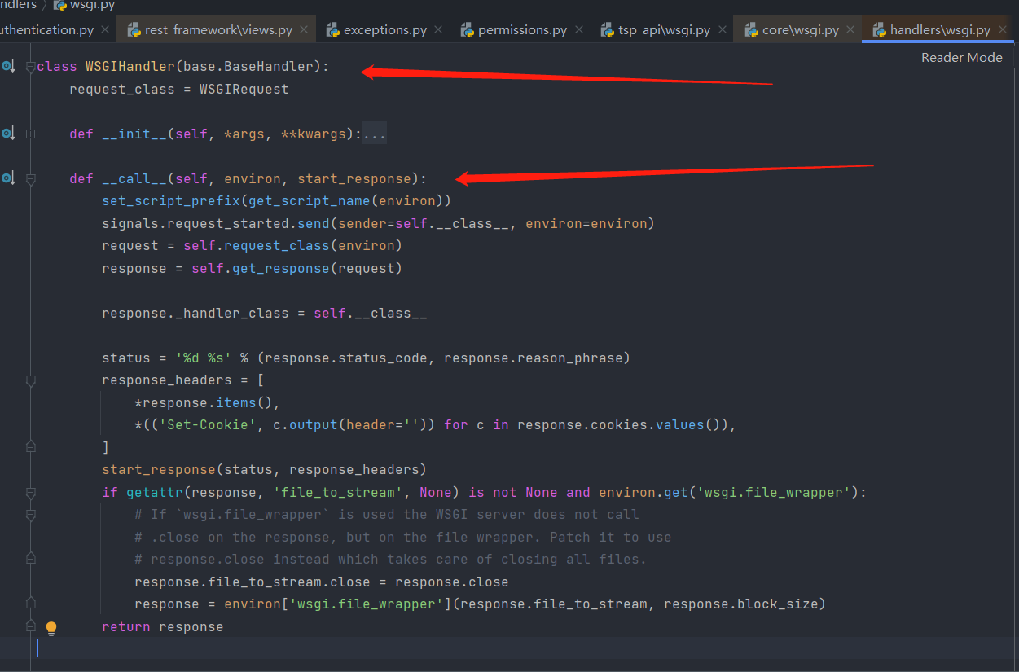Click fold end marker beside 'response.close instead' comment
This screenshot has height=672, width=1019.
pos(31,560)
